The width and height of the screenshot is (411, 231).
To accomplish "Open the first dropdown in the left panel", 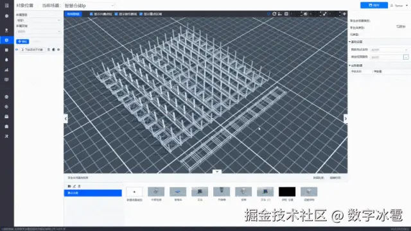I will [x=39, y=20].
